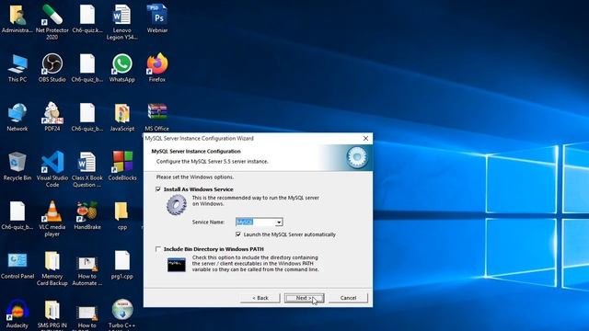The image size is (589, 331).
Task: Click the 'Service Name:' label
Action: [x=208, y=223]
